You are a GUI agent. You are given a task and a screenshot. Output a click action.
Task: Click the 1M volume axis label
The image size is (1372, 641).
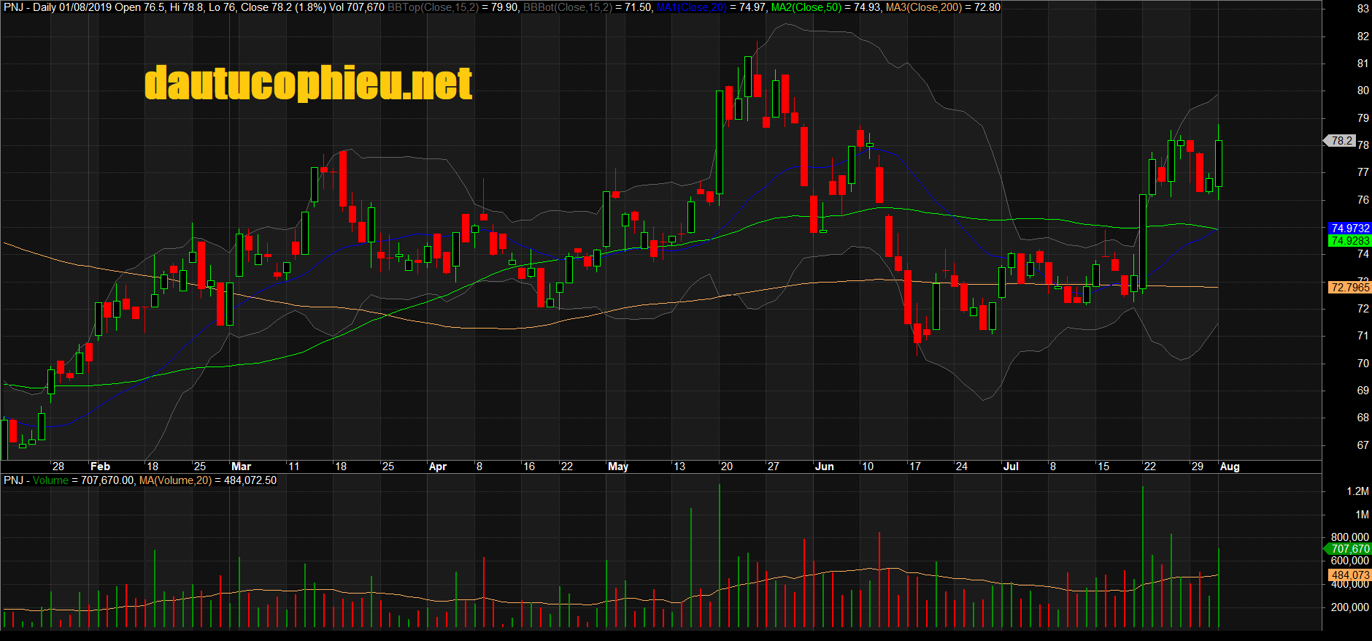click(1362, 515)
